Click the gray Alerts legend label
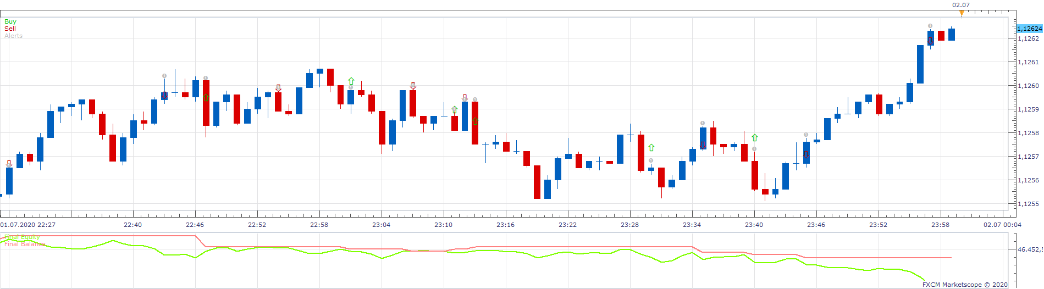Screen dimensions: 1044x289 click(x=13, y=36)
